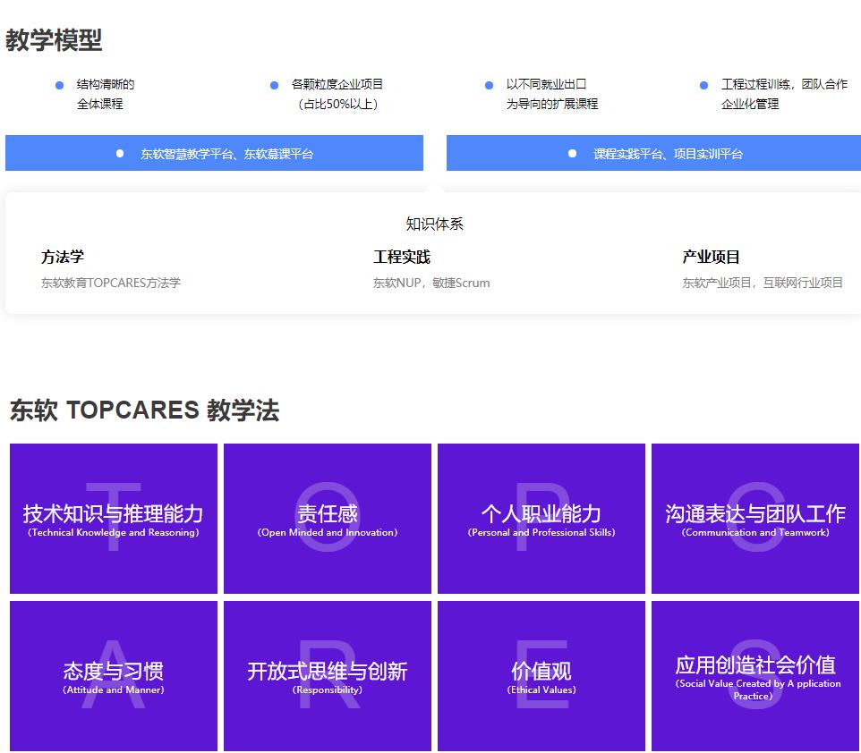
Task: Click the 开放式思维与创新 tile
Action: click(x=326, y=675)
